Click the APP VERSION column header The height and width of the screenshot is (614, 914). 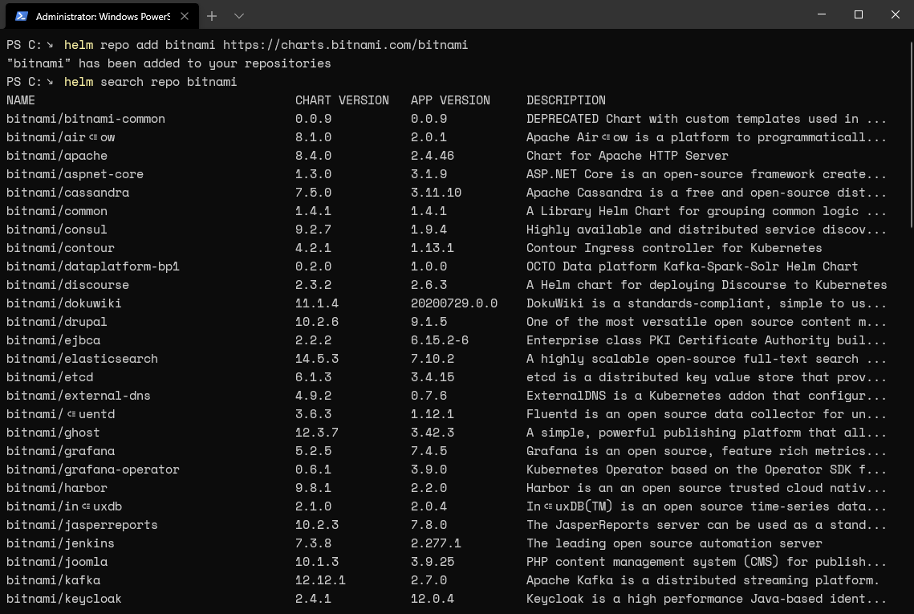pos(450,100)
